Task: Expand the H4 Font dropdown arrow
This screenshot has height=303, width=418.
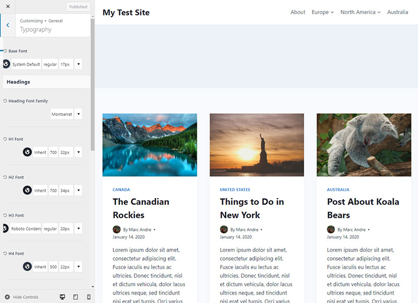Action: pyautogui.click(x=78, y=266)
